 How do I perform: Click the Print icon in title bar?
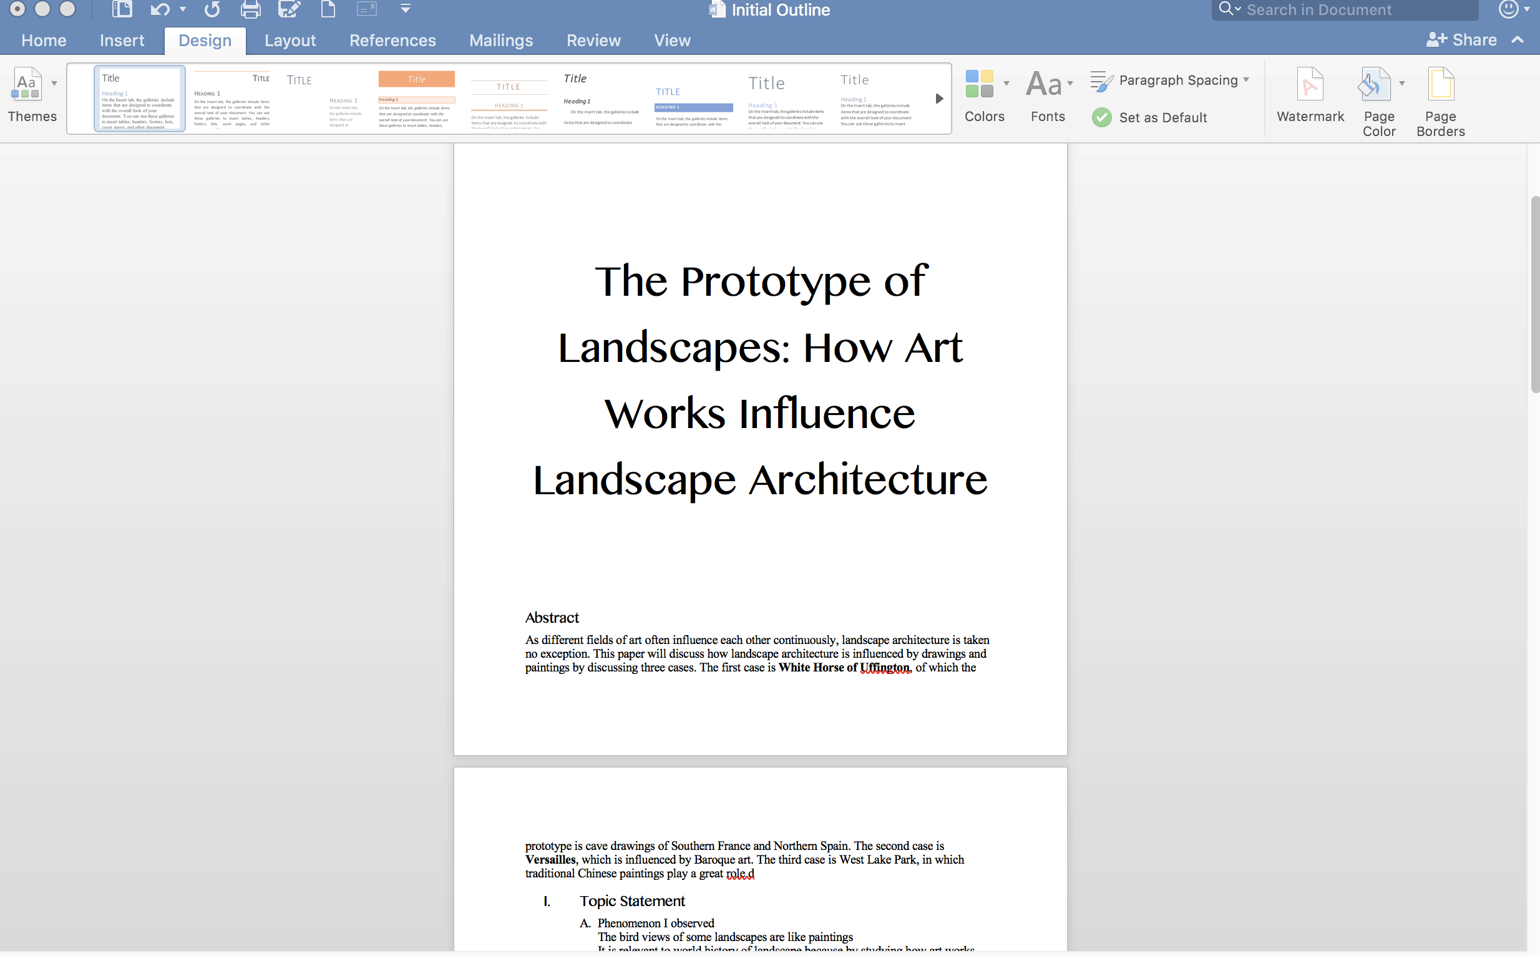250,9
